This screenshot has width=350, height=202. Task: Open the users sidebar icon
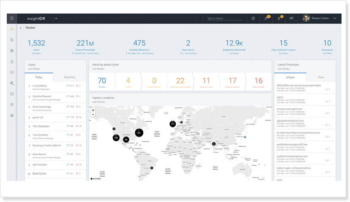(12, 62)
